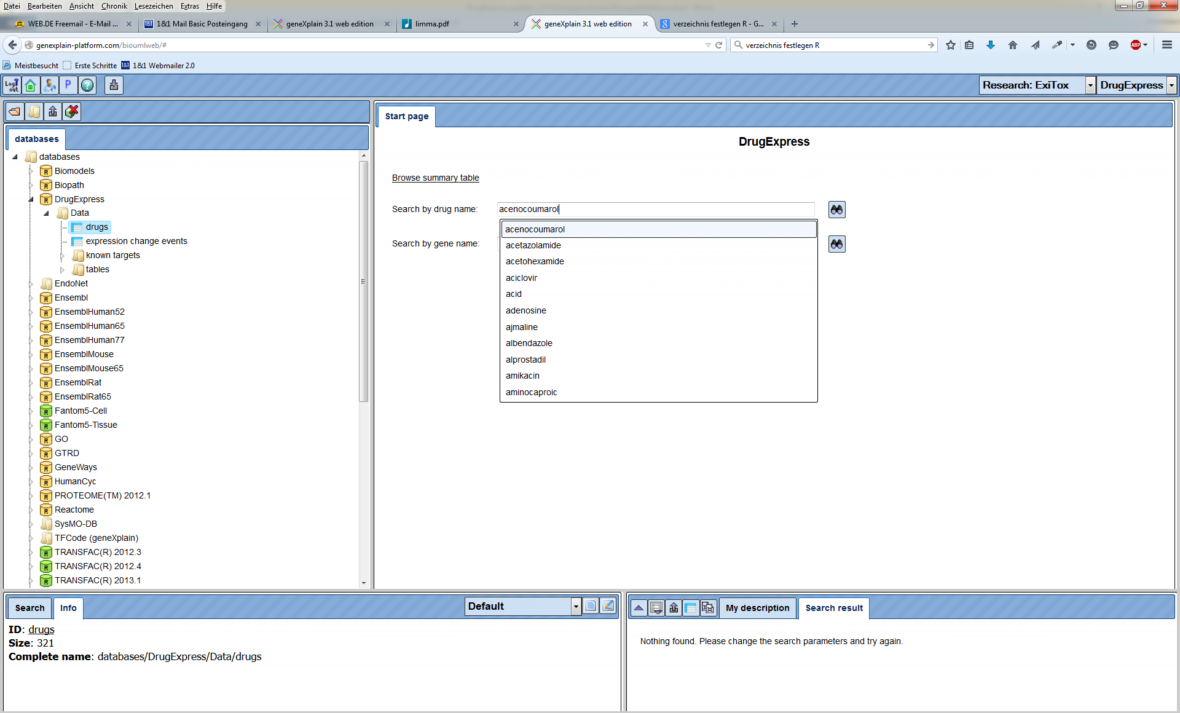Select TRANSFAC(R) 2013.1 in the tree
This screenshot has height=713, width=1180.
coord(97,580)
